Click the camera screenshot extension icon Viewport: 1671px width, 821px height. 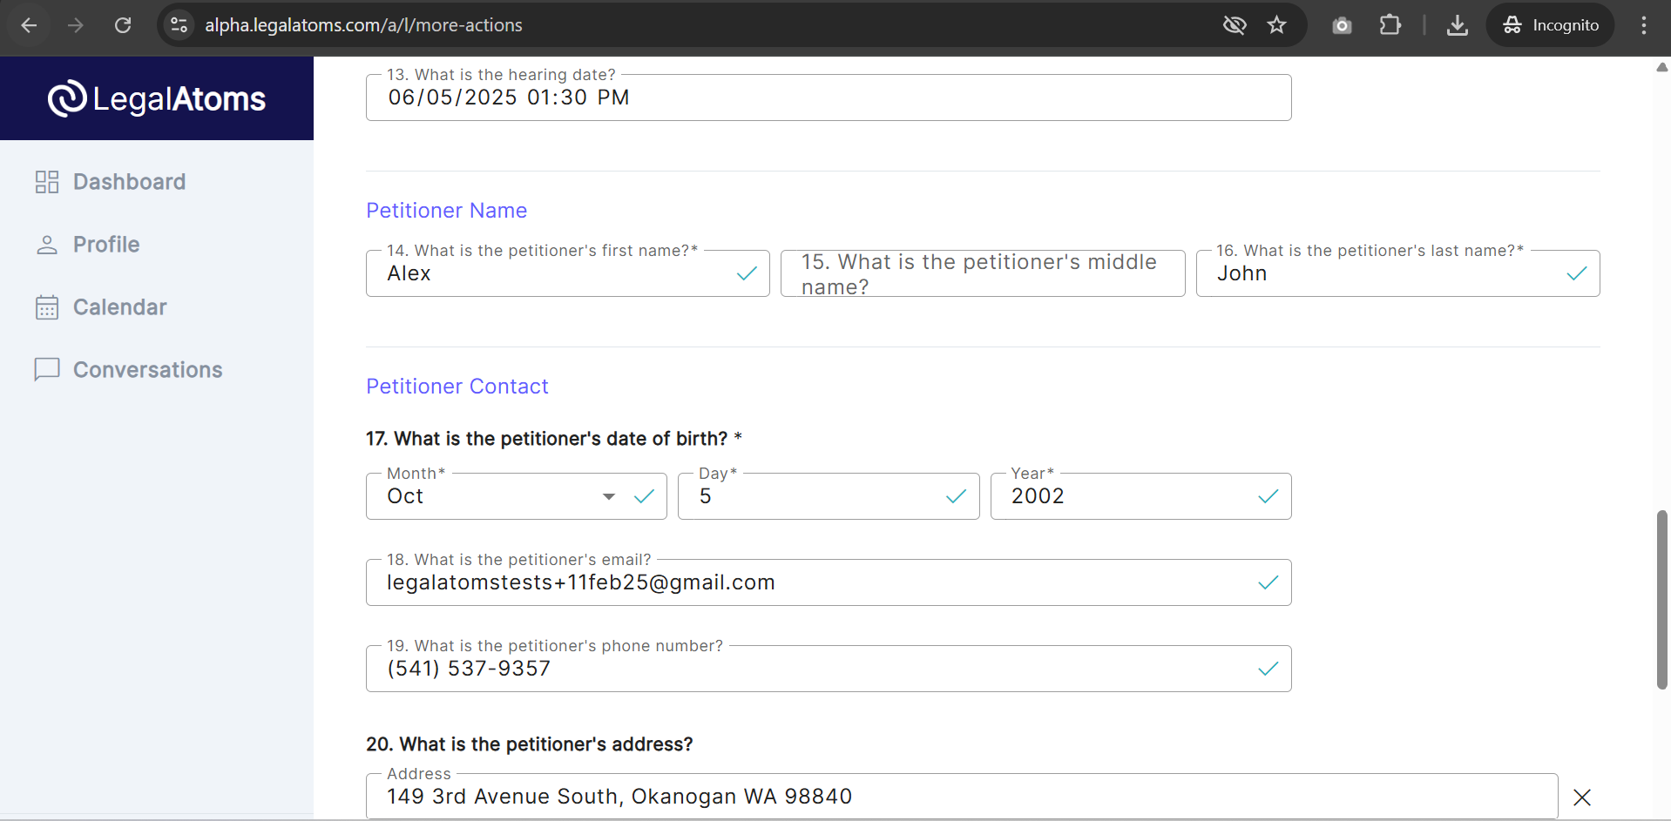(x=1342, y=25)
